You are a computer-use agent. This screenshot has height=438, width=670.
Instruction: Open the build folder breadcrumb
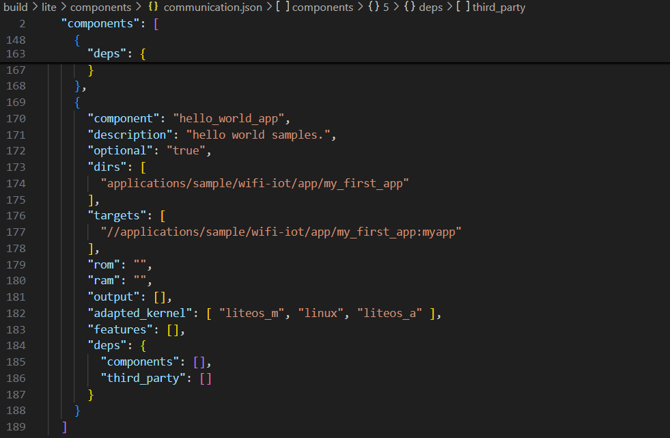point(15,8)
